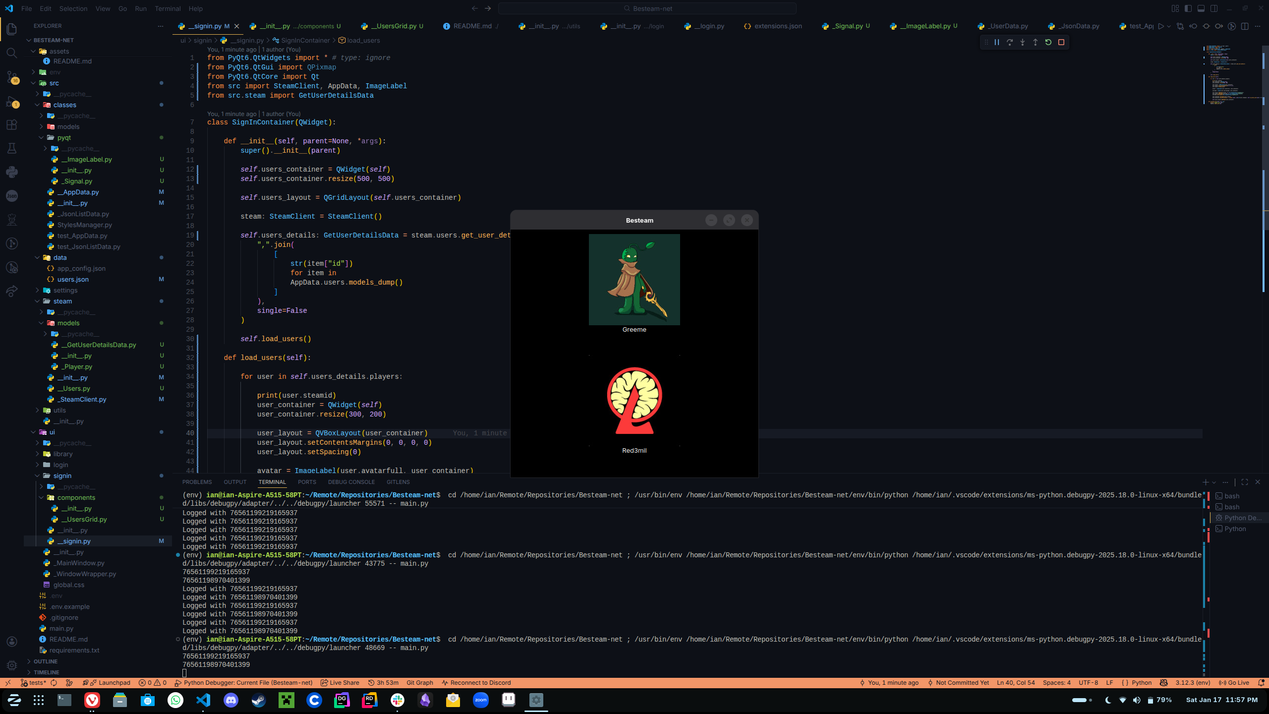The width and height of the screenshot is (1269, 714).
Task: Click Go Live in the status bar
Action: pyautogui.click(x=1234, y=683)
